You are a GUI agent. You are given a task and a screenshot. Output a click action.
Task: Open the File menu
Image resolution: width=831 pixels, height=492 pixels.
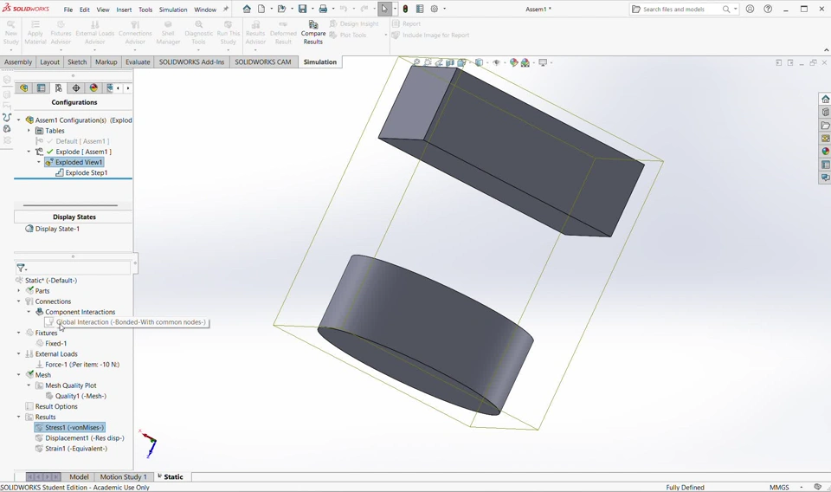point(68,10)
